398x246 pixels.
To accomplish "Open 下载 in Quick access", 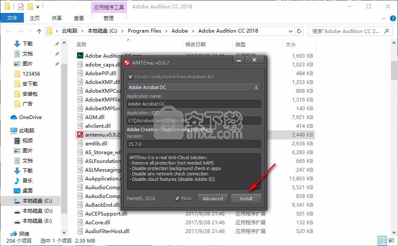I will [28, 44].
